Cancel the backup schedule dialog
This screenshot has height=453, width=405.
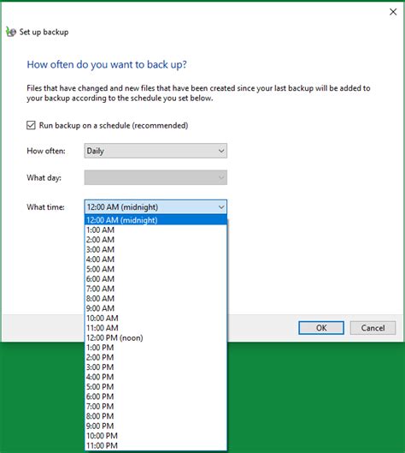(x=373, y=328)
